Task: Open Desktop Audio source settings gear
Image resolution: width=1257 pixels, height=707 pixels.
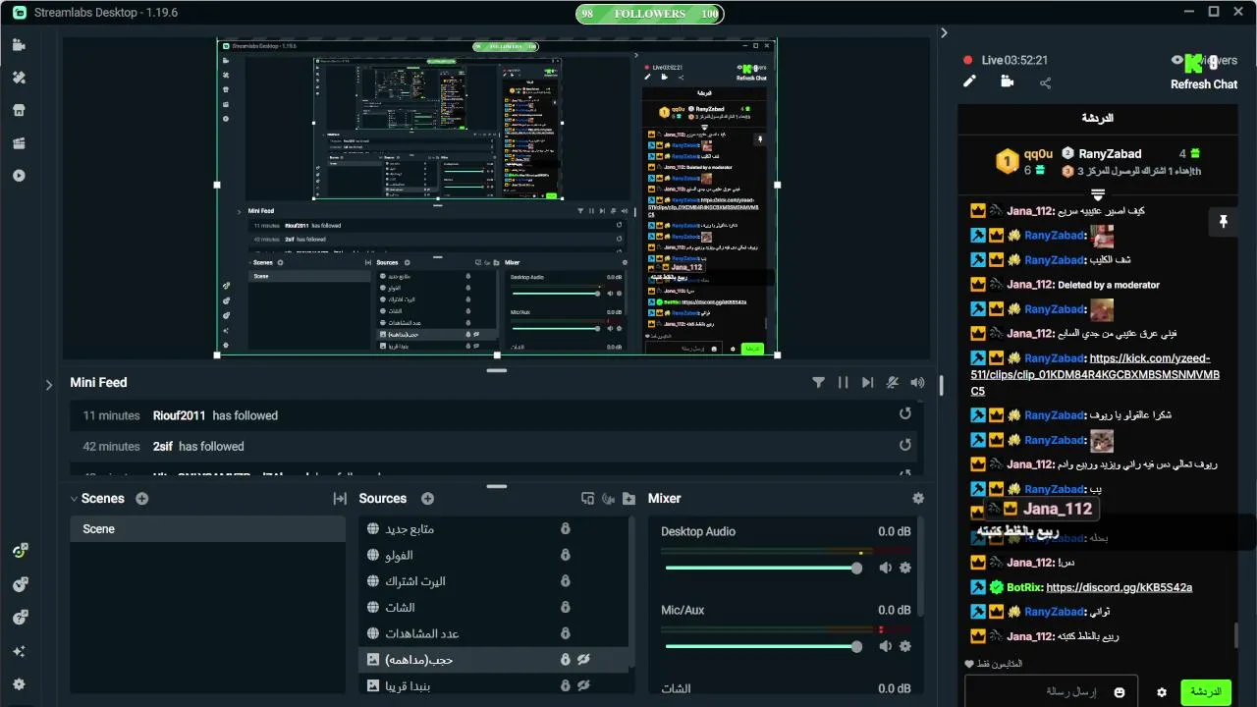Action: (905, 568)
